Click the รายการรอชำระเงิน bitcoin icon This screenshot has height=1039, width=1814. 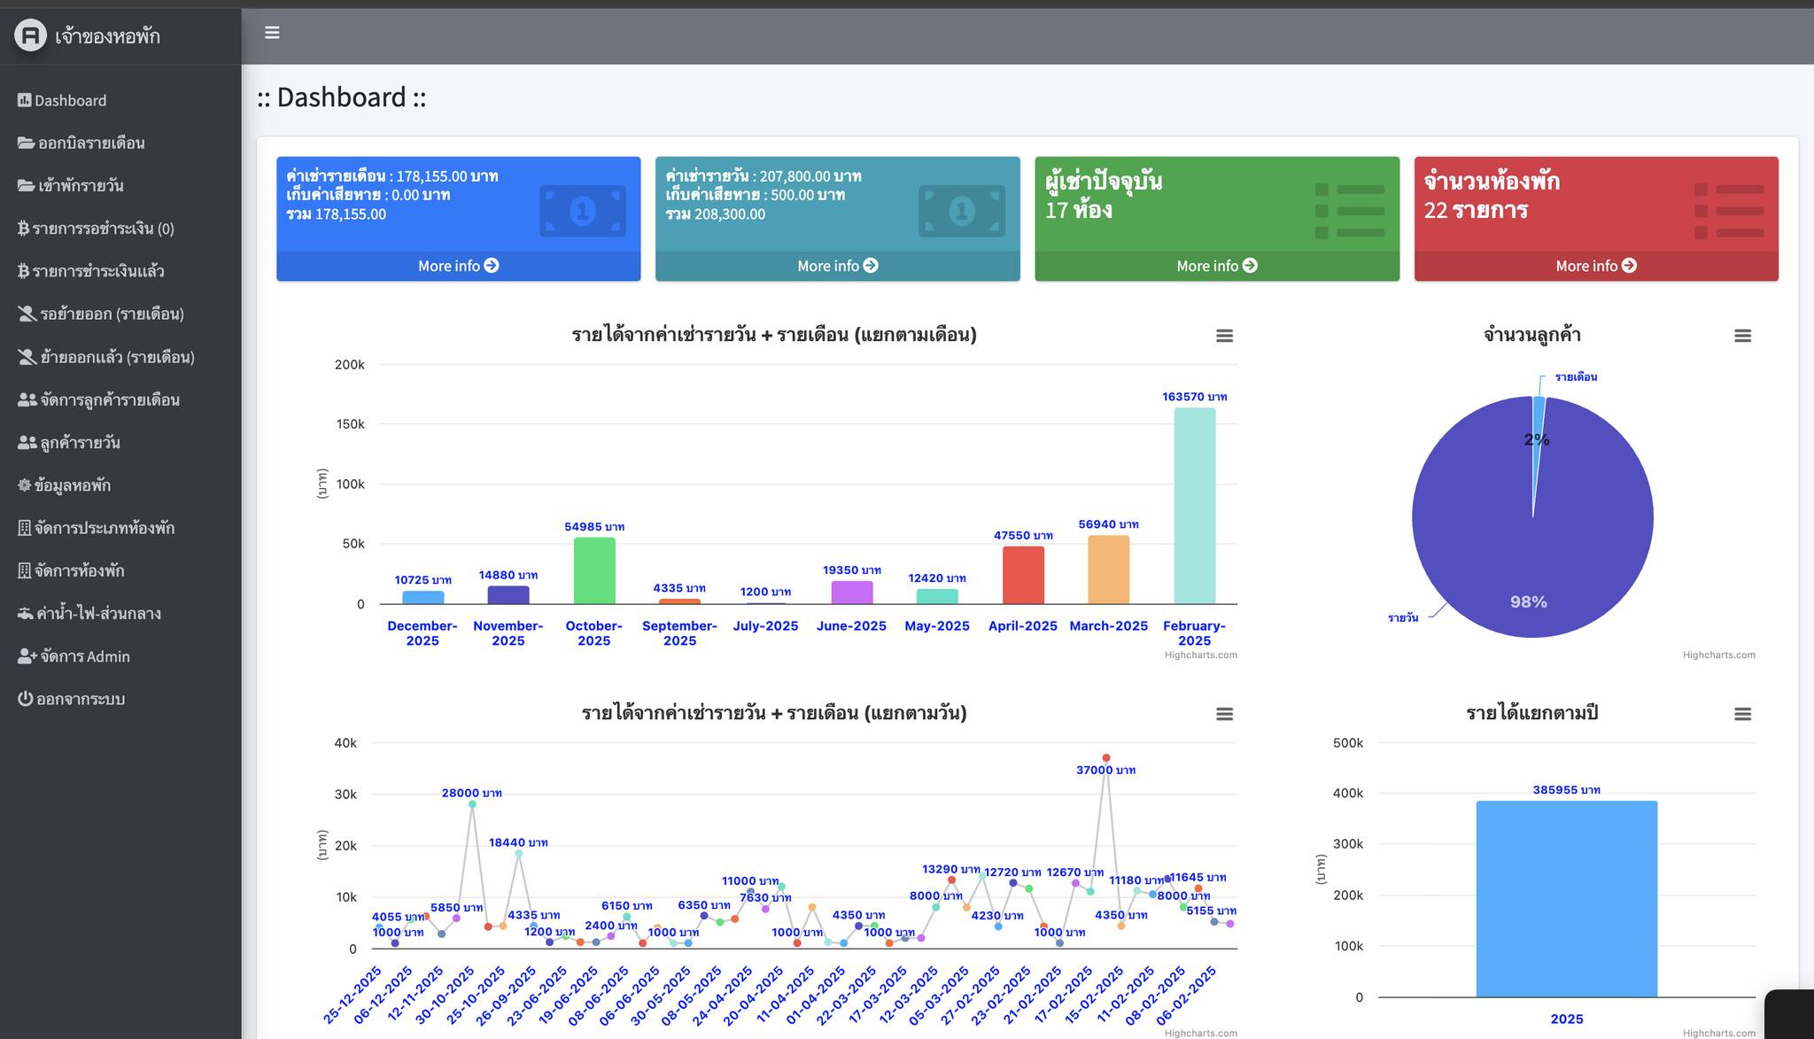tap(23, 229)
